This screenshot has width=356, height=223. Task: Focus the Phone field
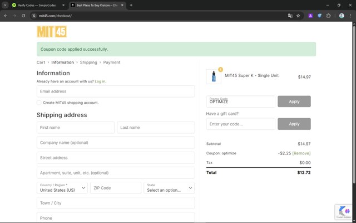(116, 217)
